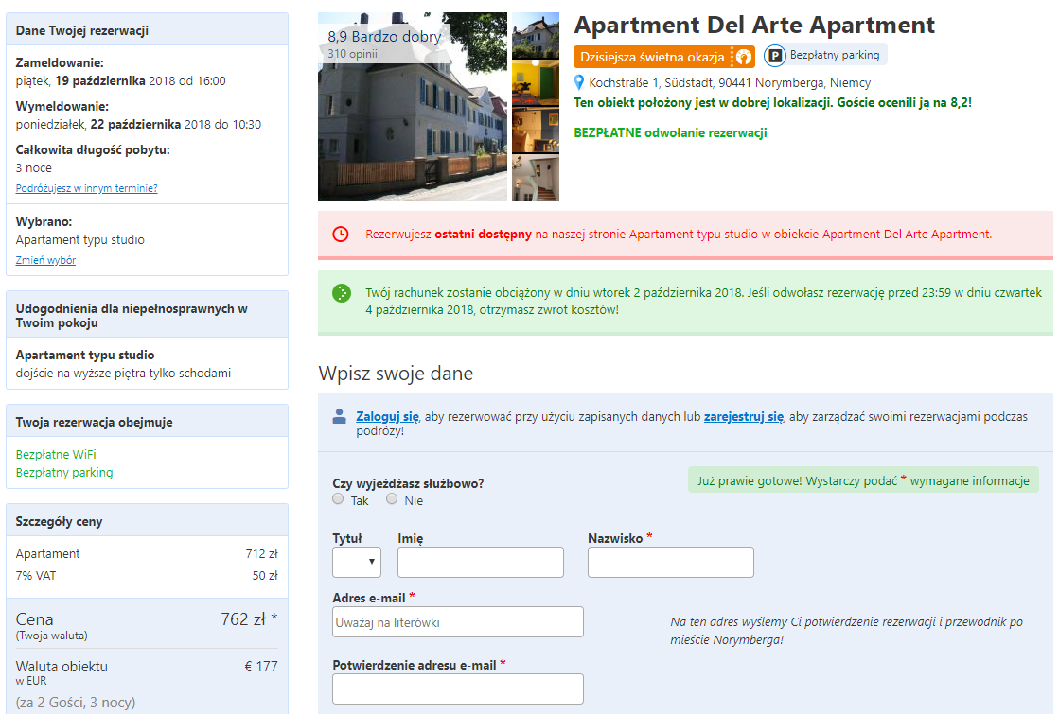The image size is (1059, 714).
Task: Click Podróżujesz w innym terminie link
Action: [x=86, y=188]
